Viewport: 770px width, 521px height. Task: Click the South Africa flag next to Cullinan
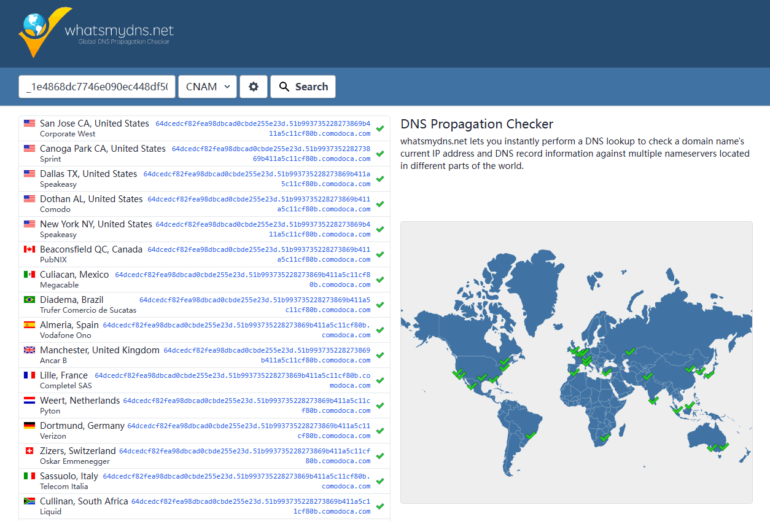[x=29, y=501]
